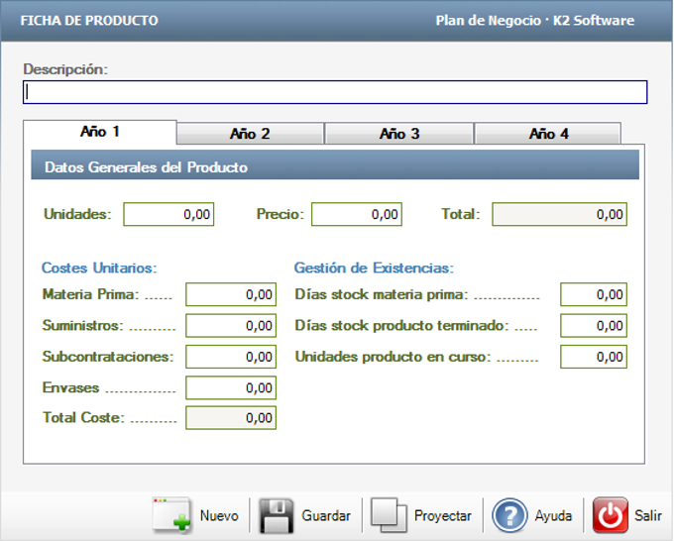Click the Ayuda button label
674x541 pixels.
(x=553, y=515)
